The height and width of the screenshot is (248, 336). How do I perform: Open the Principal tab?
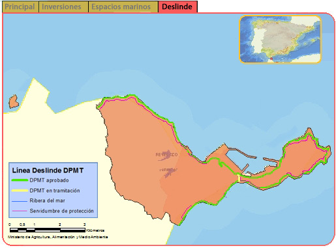tap(20, 7)
